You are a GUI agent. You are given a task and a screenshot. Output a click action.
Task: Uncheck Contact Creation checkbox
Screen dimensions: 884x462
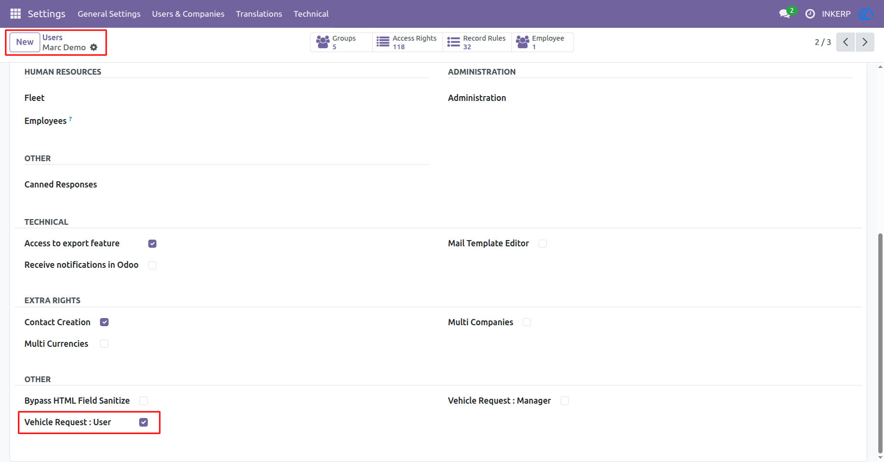(104, 322)
